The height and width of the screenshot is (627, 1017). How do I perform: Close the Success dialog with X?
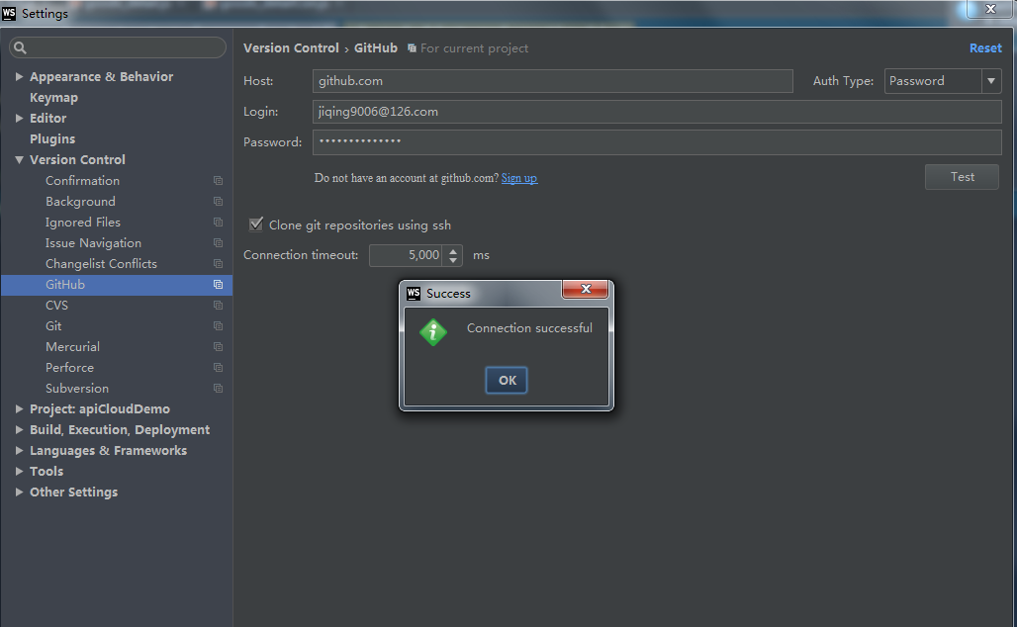(x=586, y=289)
